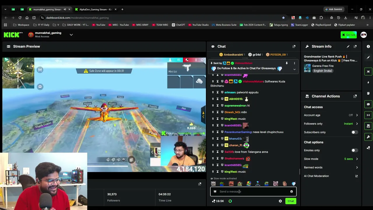The image size is (373, 210).
Task: Click the green Kick K icon below chat
Action: [230, 201]
